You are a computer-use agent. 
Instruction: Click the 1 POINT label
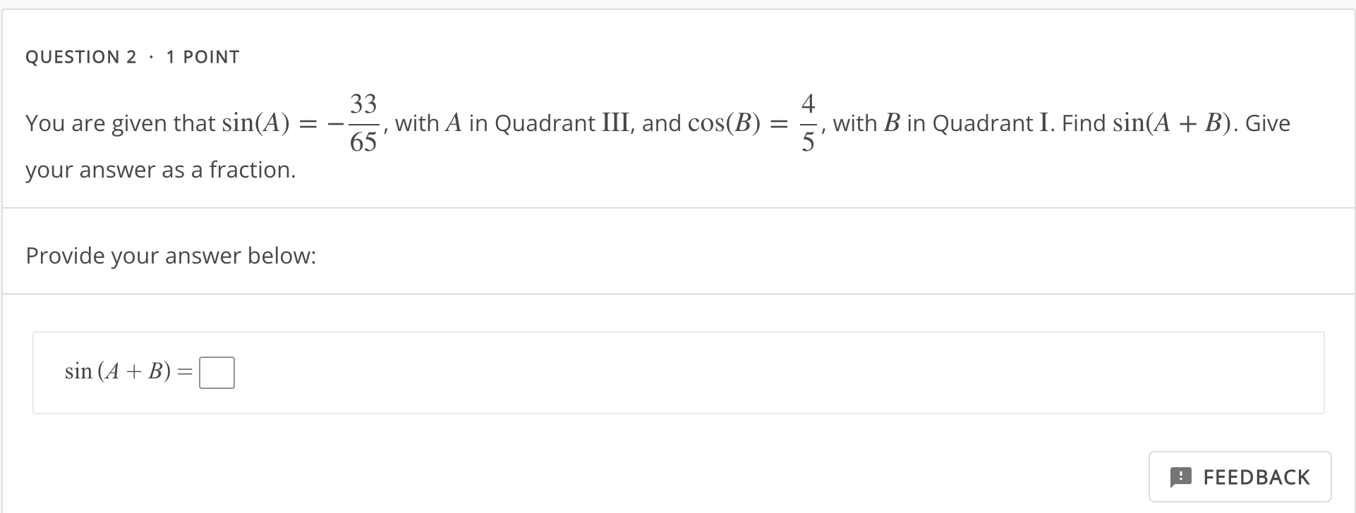coord(202,56)
